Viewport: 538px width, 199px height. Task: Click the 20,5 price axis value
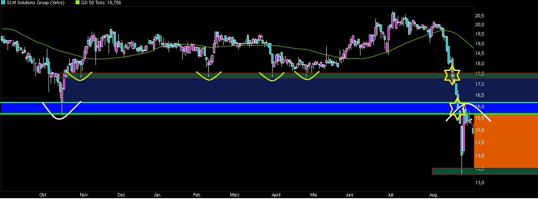point(480,16)
